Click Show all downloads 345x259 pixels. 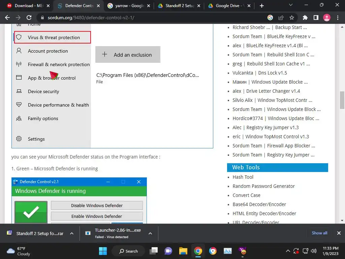click(x=319, y=233)
